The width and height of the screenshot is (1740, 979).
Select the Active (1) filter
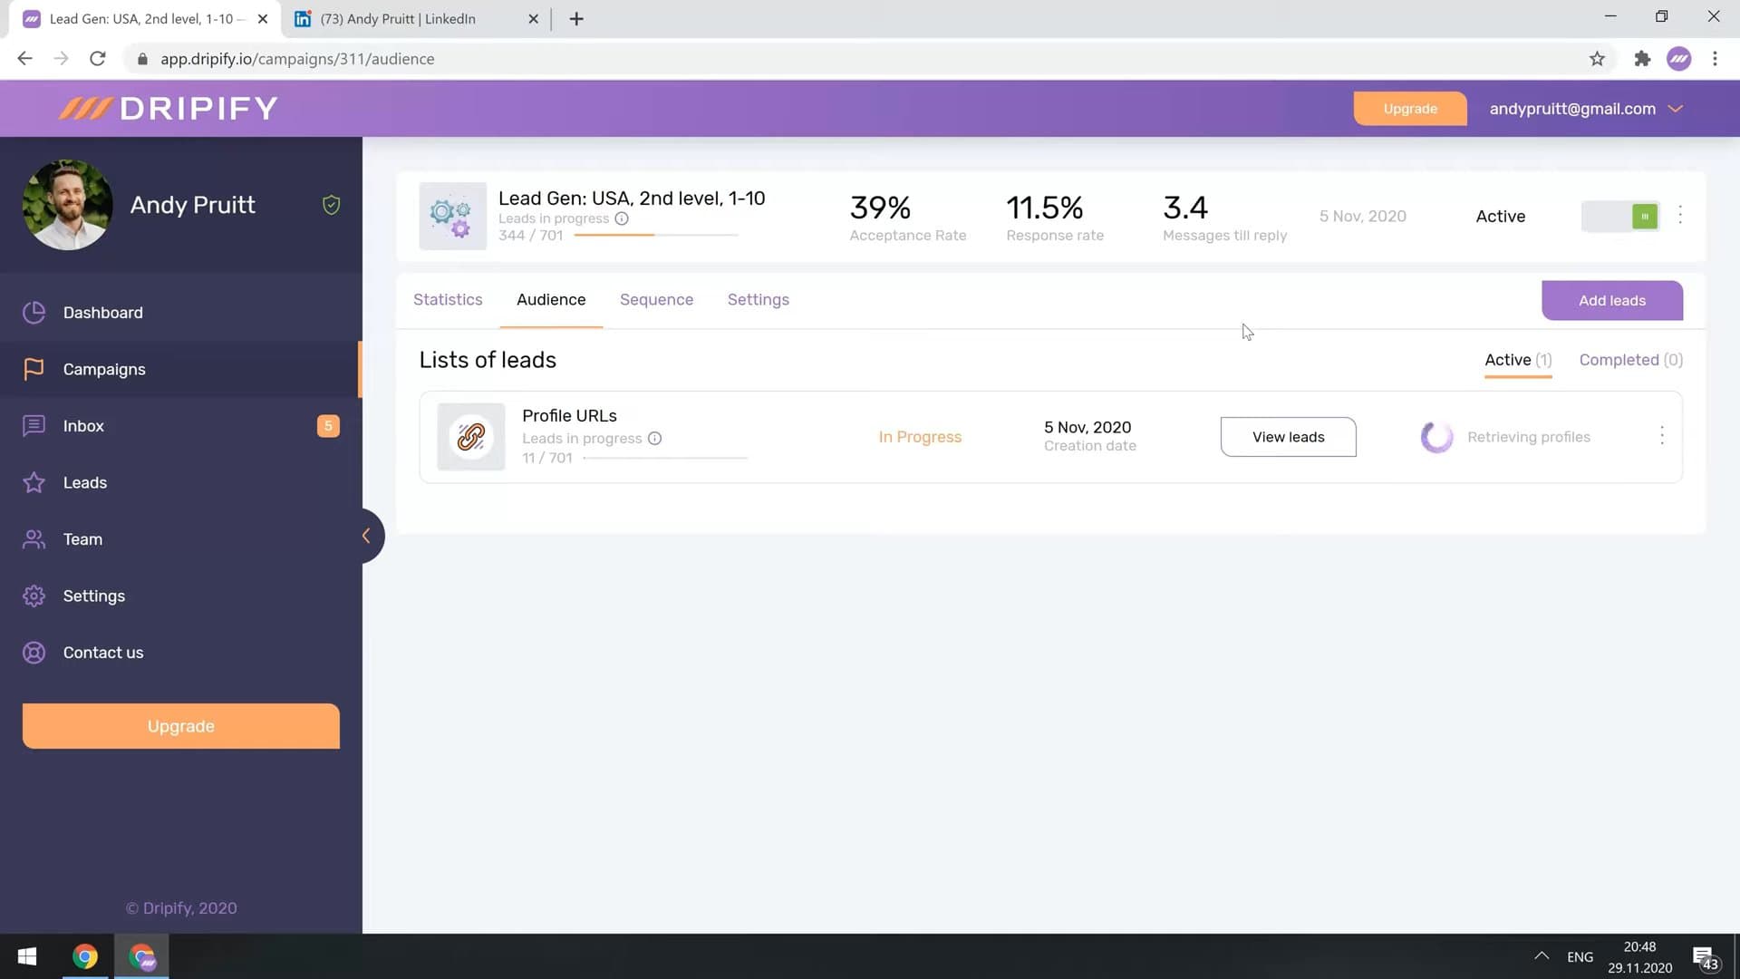pyautogui.click(x=1517, y=360)
